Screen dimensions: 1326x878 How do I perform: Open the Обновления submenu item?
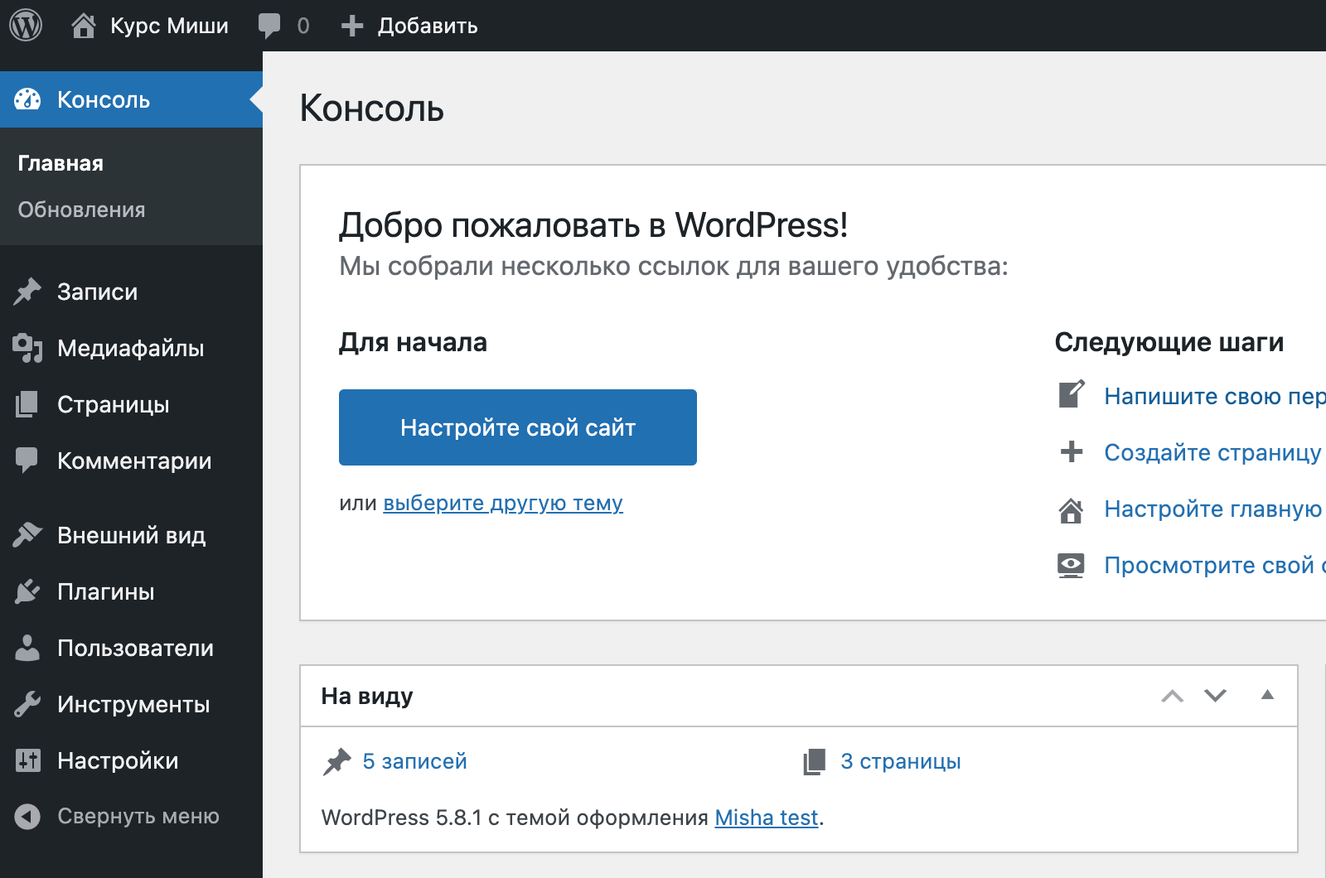click(81, 210)
